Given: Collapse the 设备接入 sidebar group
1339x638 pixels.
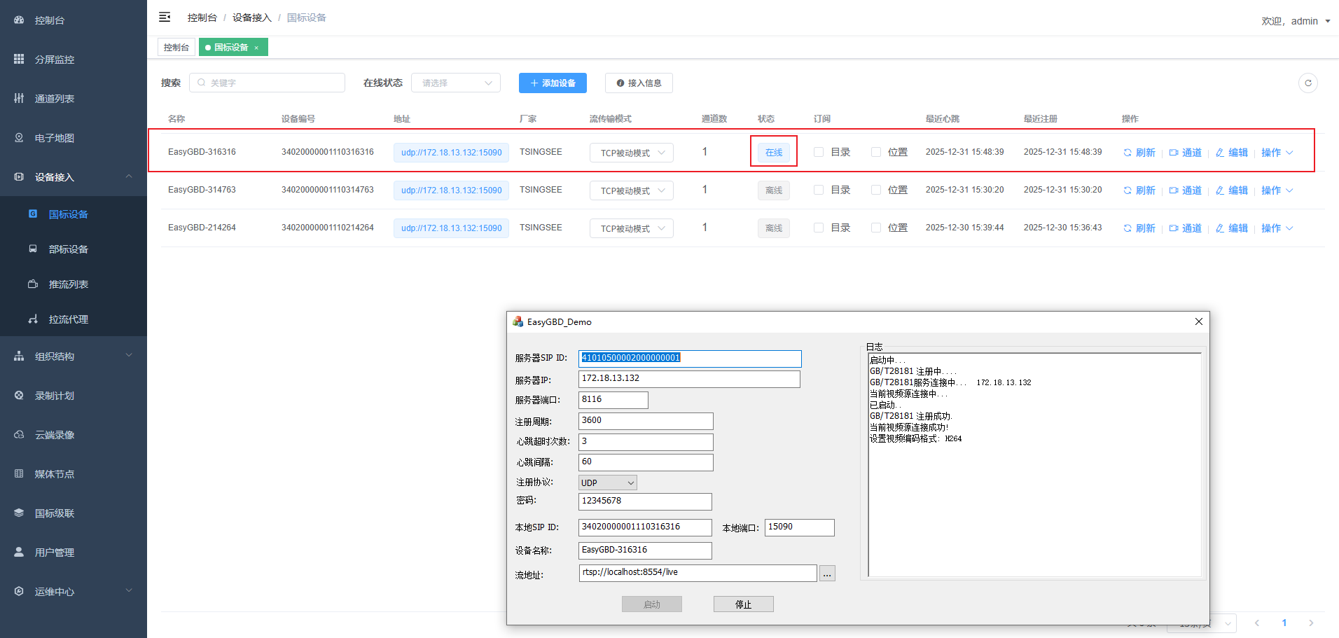Looking at the screenshot, I should [x=74, y=177].
